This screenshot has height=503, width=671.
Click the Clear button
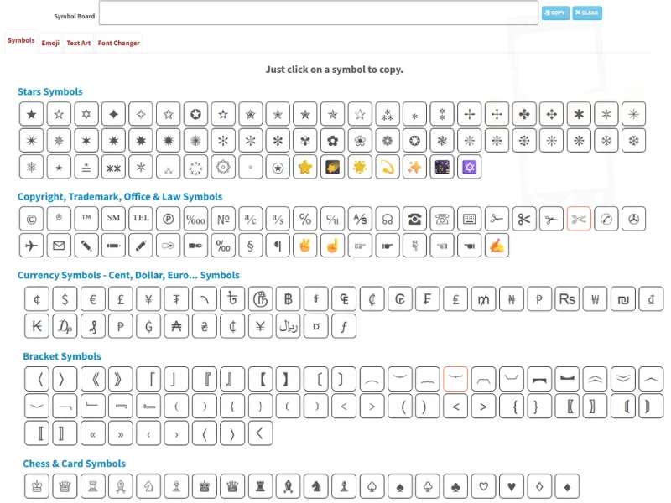[586, 13]
